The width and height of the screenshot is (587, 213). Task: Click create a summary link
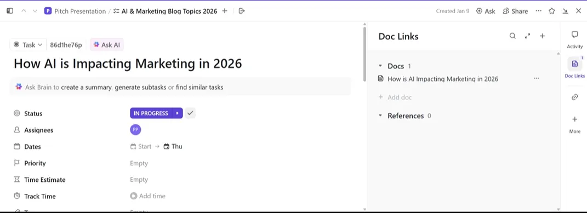pyautogui.click(x=86, y=88)
